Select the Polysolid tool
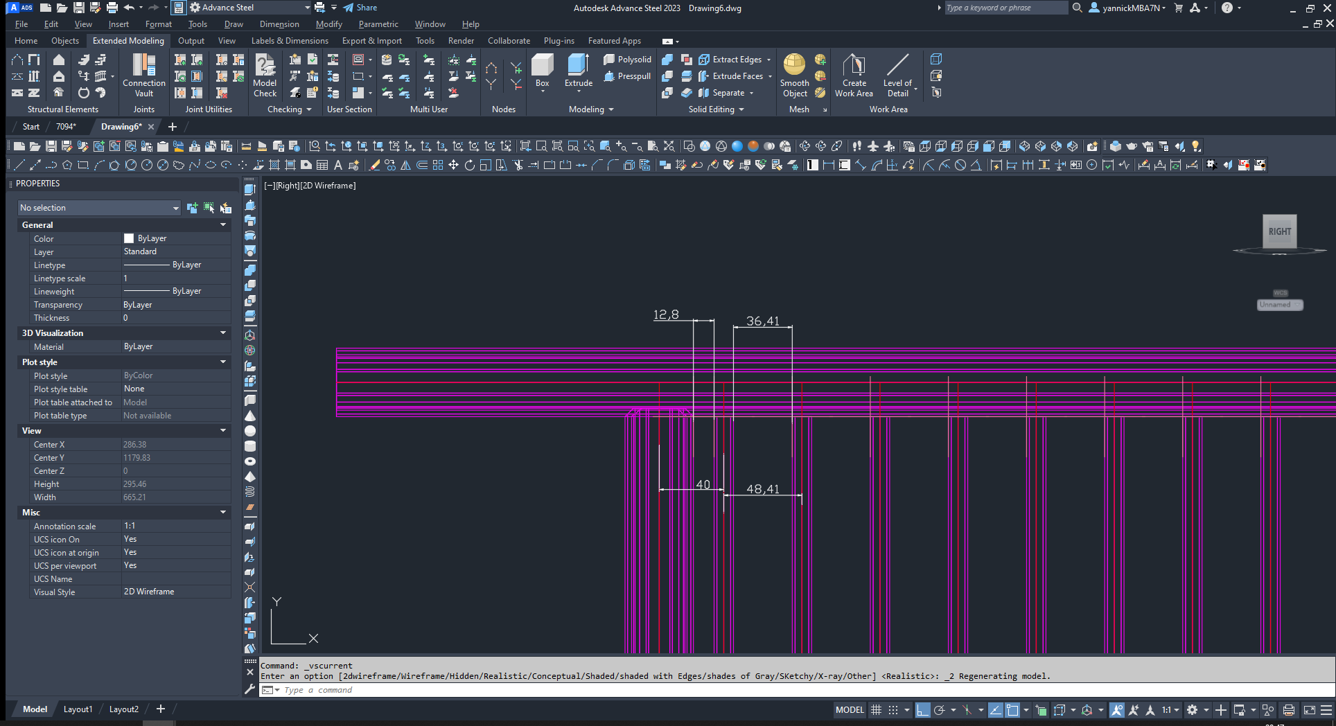 tap(627, 60)
